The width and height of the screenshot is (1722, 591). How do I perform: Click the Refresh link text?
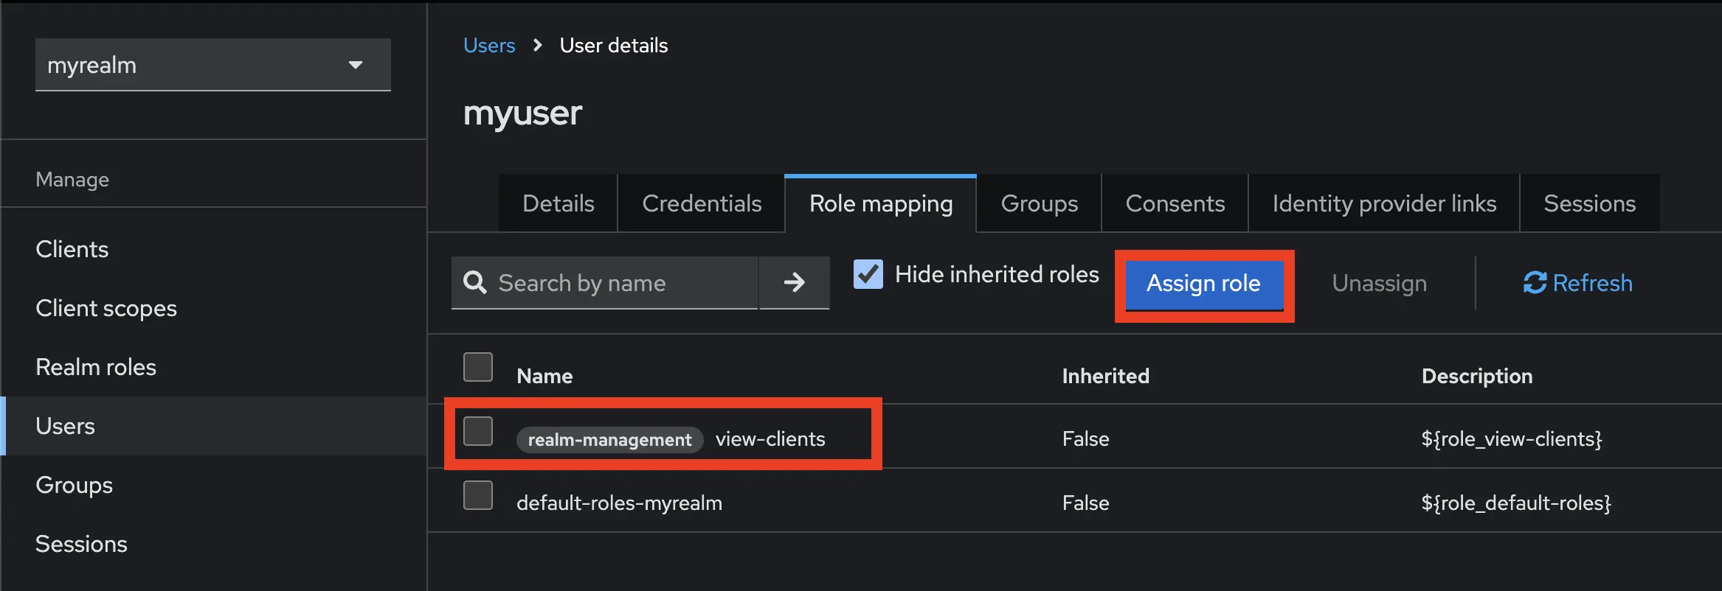pyautogui.click(x=1592, y=283)
